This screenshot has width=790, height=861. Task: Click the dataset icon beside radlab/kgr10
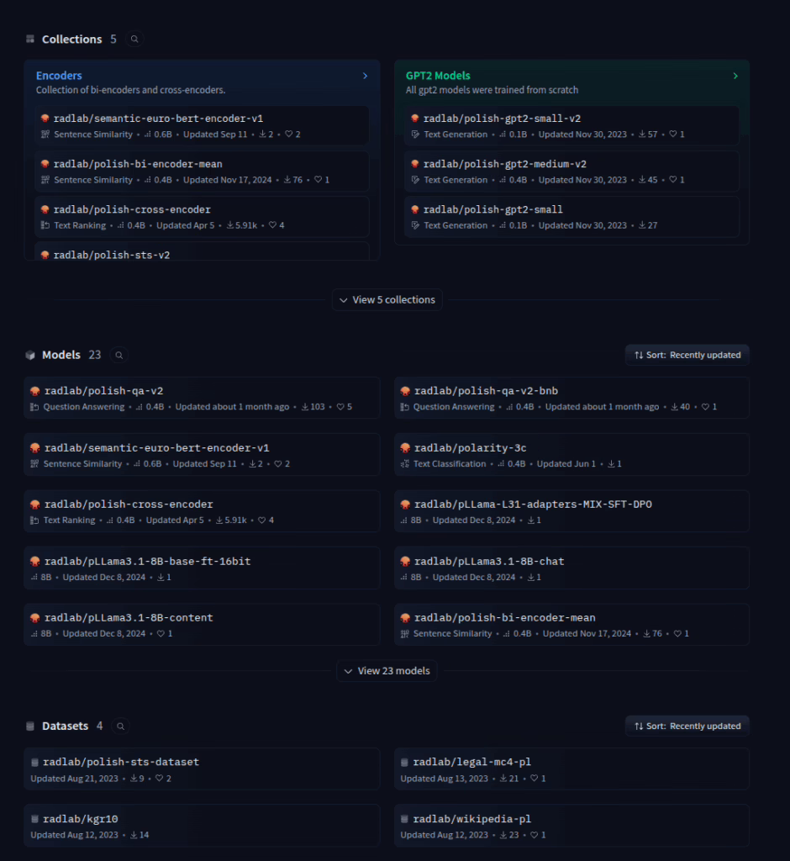click(x=35, y=819)
